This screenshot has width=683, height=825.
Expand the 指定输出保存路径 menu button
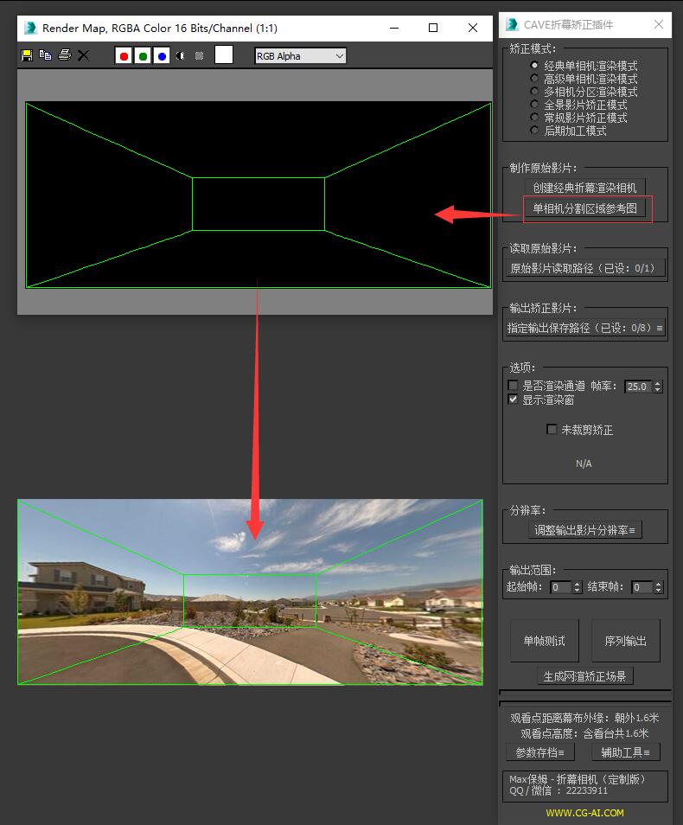tap(585, 328)
